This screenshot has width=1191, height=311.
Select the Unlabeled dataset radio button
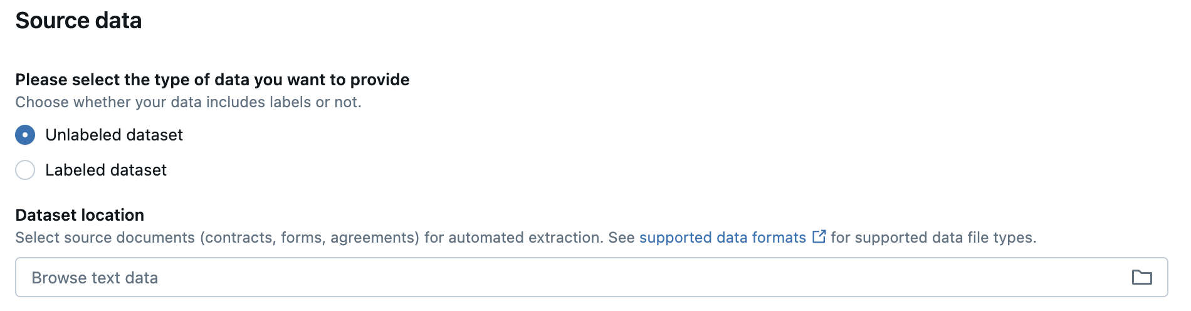[25, 135]
